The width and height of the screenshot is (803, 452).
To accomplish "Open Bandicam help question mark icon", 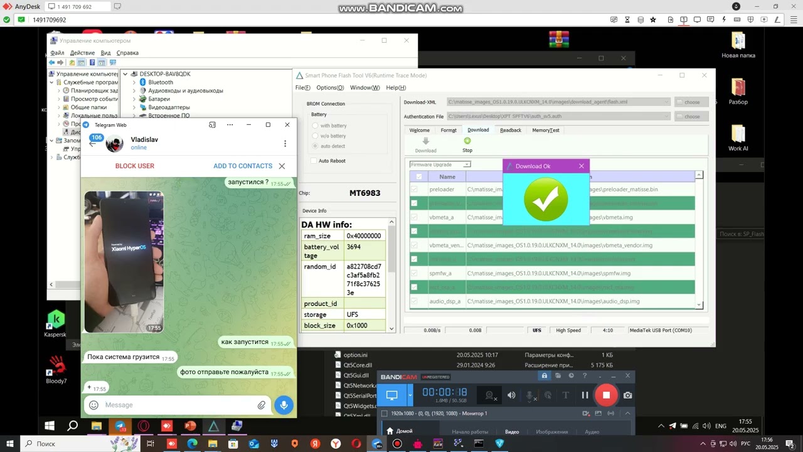I will pyautogui.click(x=585, y=376).
